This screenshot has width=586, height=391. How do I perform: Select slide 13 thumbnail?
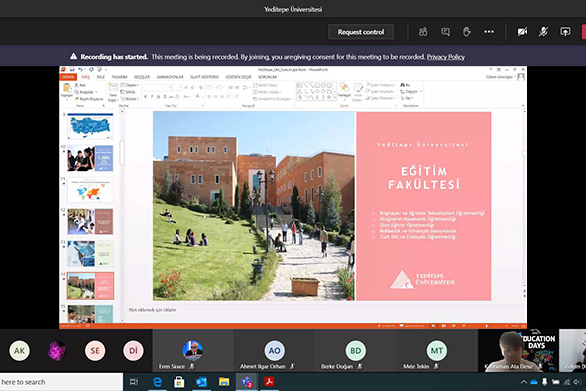(x=90, y=254)
